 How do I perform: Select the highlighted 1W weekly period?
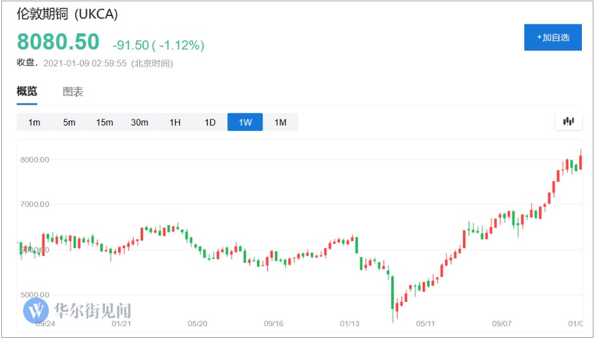click(x=245, y=122)
